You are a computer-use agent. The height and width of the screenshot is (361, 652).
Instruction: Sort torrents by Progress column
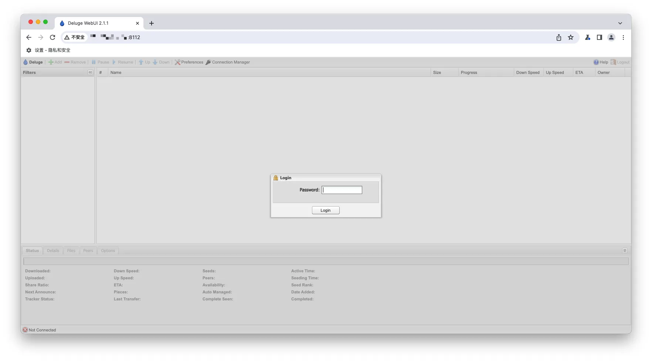(x=486, y=72)
